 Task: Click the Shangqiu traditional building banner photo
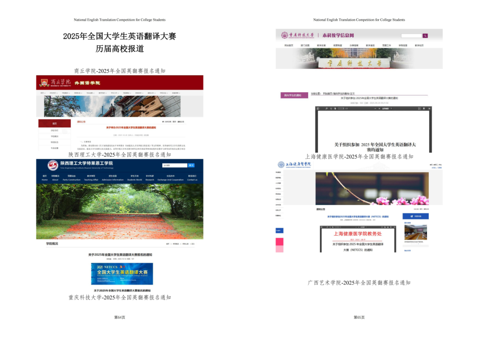(x=112, y=106)
